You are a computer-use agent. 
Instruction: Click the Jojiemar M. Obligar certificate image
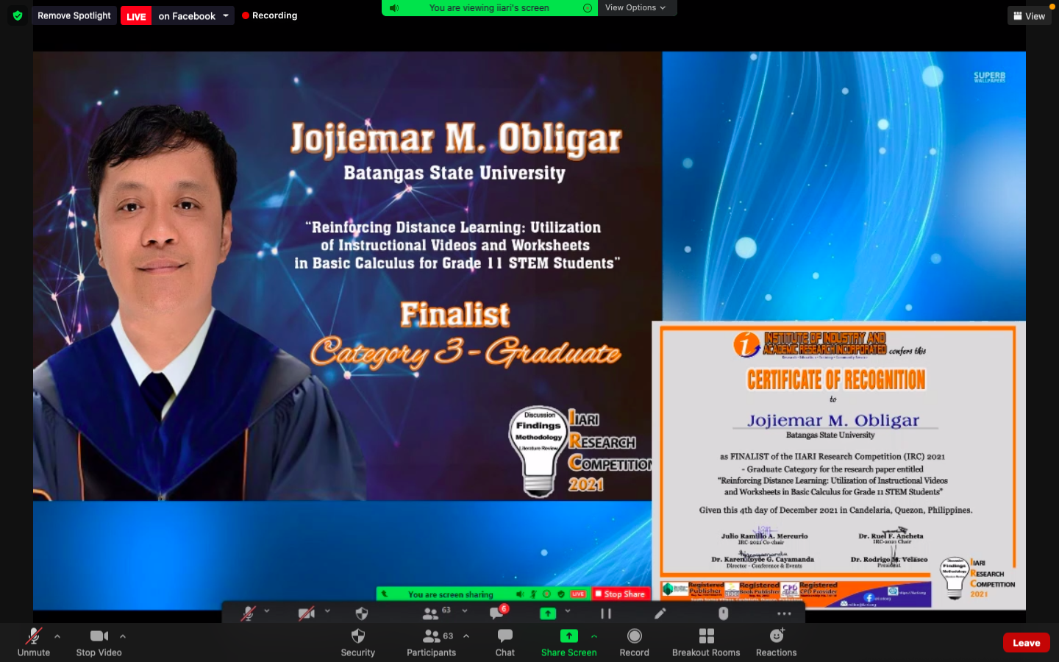pos(838,465)
